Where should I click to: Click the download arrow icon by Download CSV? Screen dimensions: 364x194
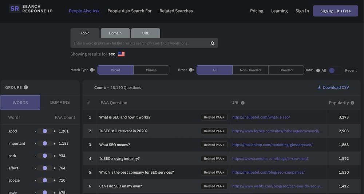pos(319,87)
